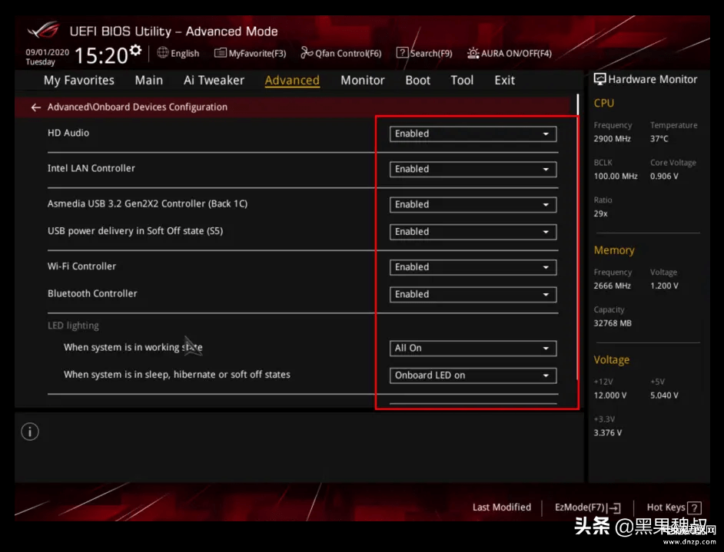
Task: Select Asmedia USB 3.2 Gen2X2 Controller label
Action: (x=148, y=203)
